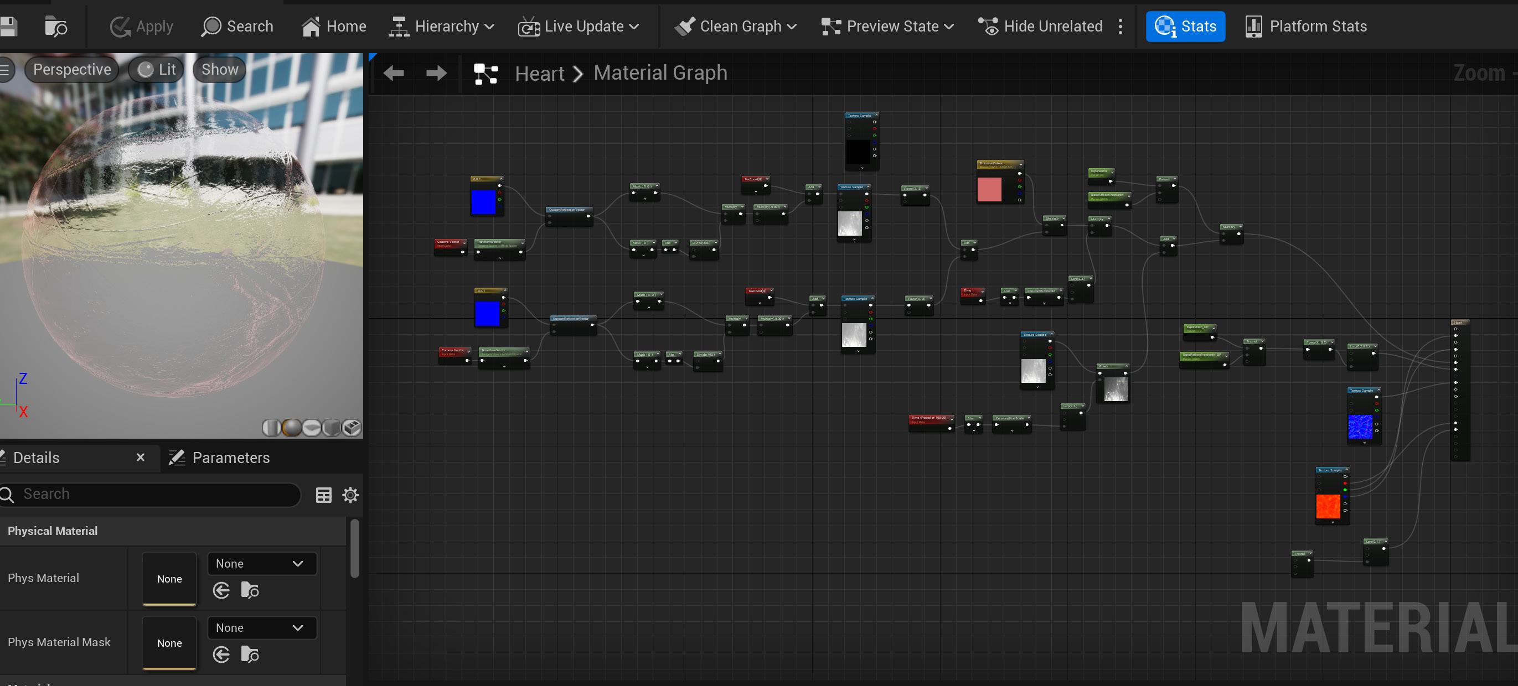Browse to Phys Material Mask asset
The height and width of the screenshot is (686, 1518).
click(250, 654)
